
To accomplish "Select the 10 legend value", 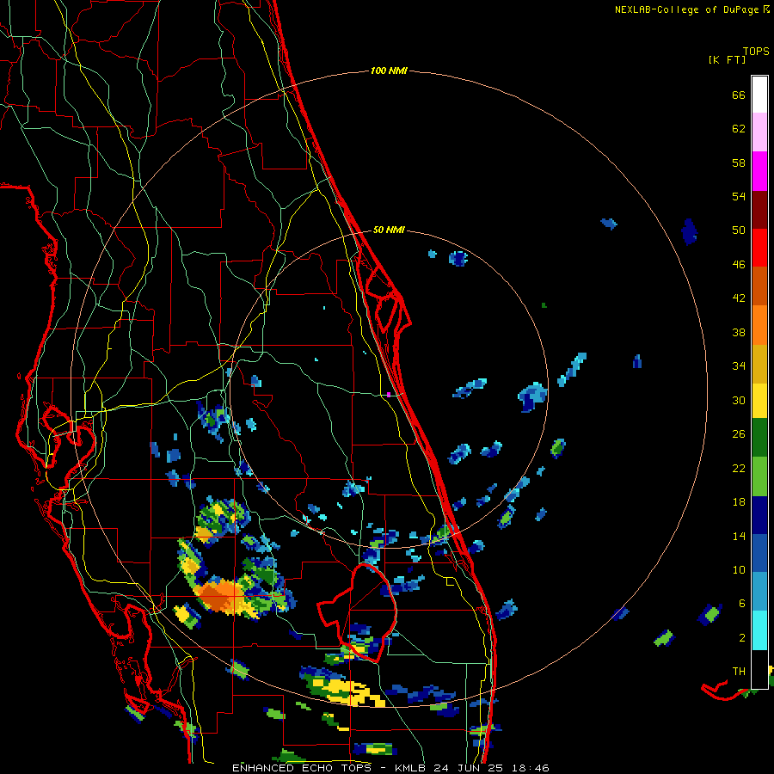I will tap(739, 569).
